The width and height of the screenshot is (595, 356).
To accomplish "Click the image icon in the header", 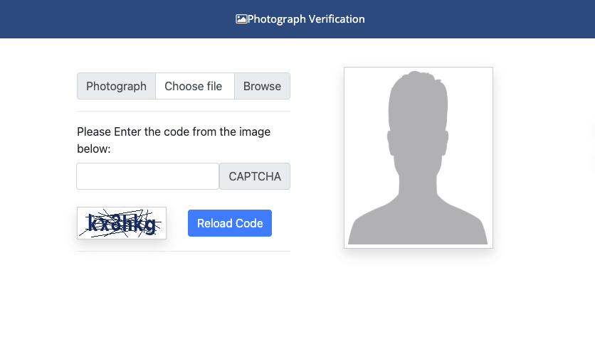I will pyautogui.click(x=241, y=19).
